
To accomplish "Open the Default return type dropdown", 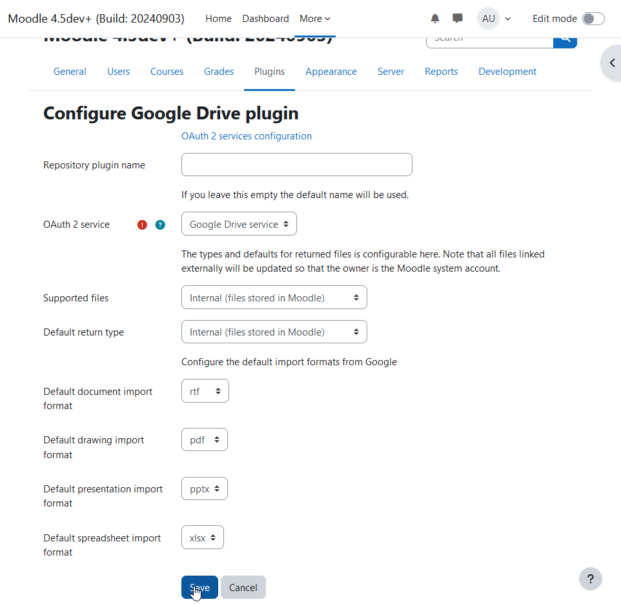I will (x=274, y=332).
